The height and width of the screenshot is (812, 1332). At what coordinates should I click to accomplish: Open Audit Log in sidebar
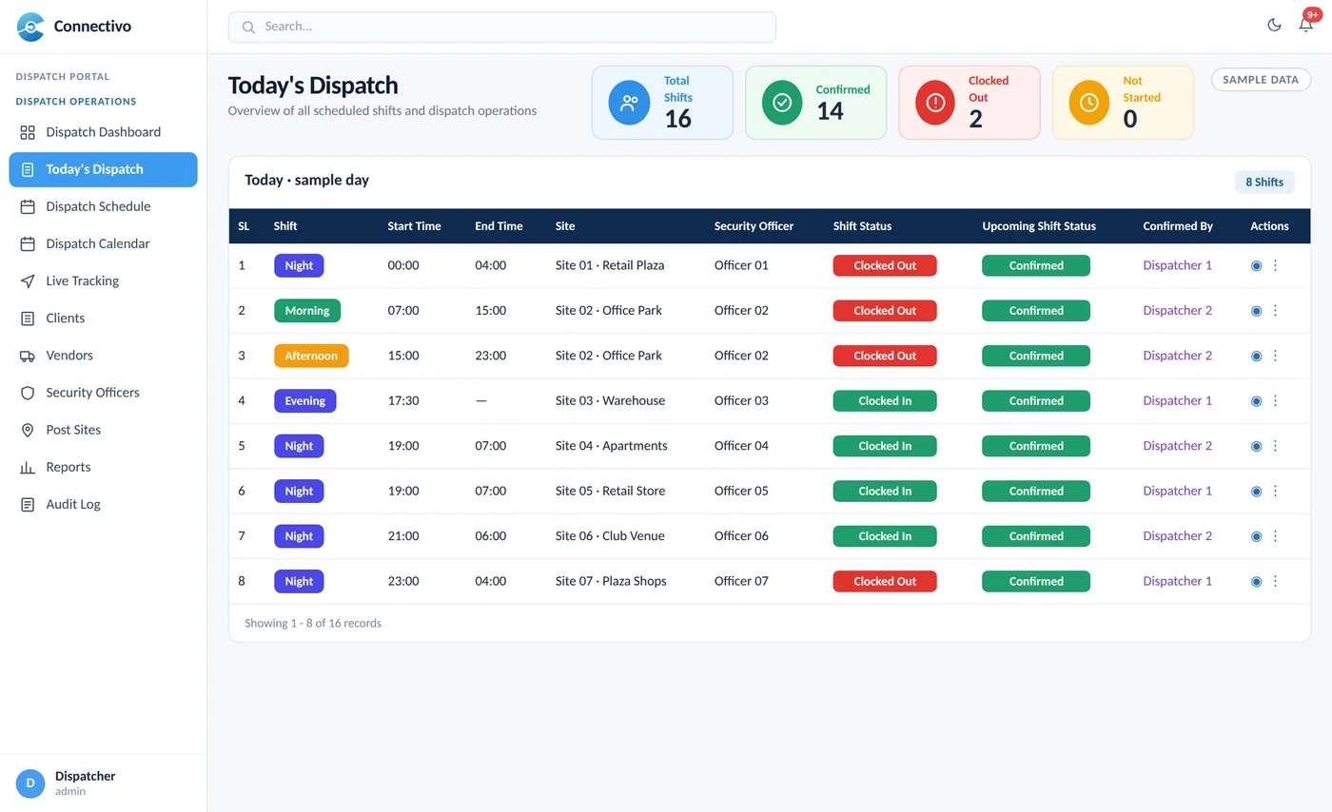coord(104,505)
